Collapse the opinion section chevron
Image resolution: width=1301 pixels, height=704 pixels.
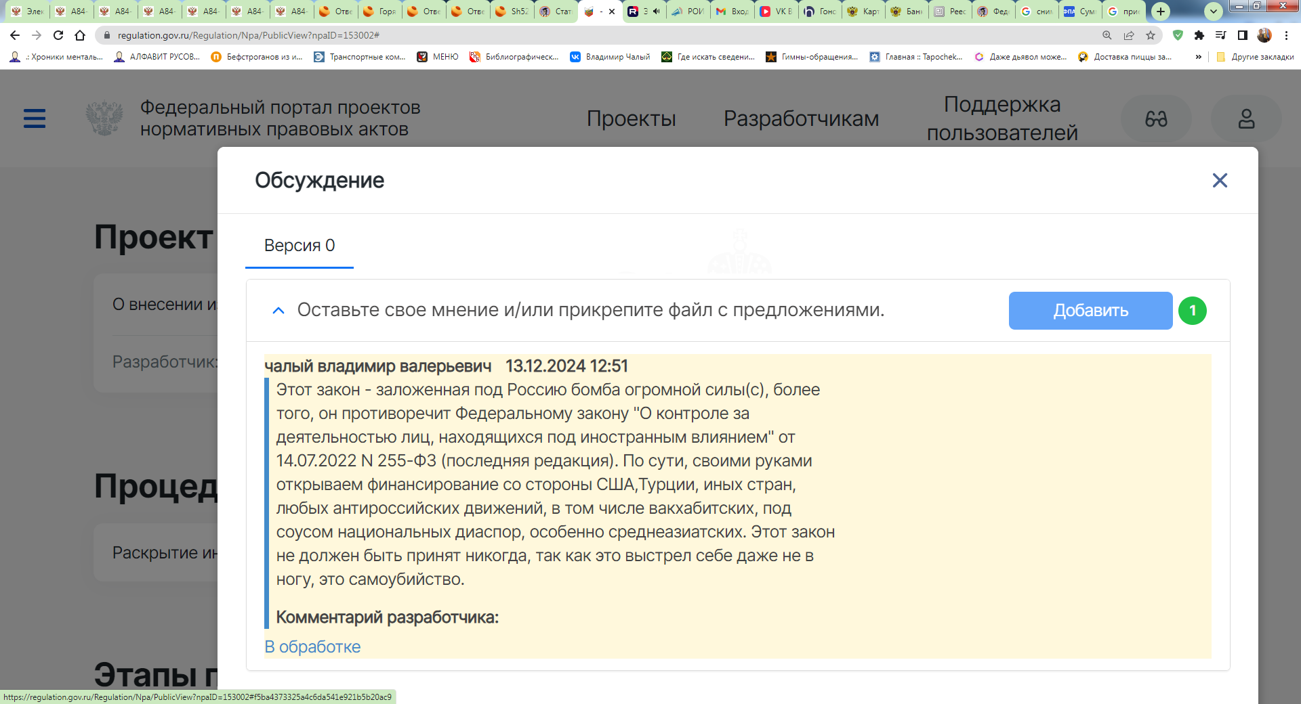pos(278,311)
